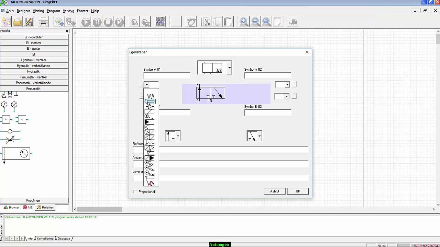Viewport: 440px width, 247px height.
Task: Click the new project toolbar icon
Action: (x=6, y=22)
